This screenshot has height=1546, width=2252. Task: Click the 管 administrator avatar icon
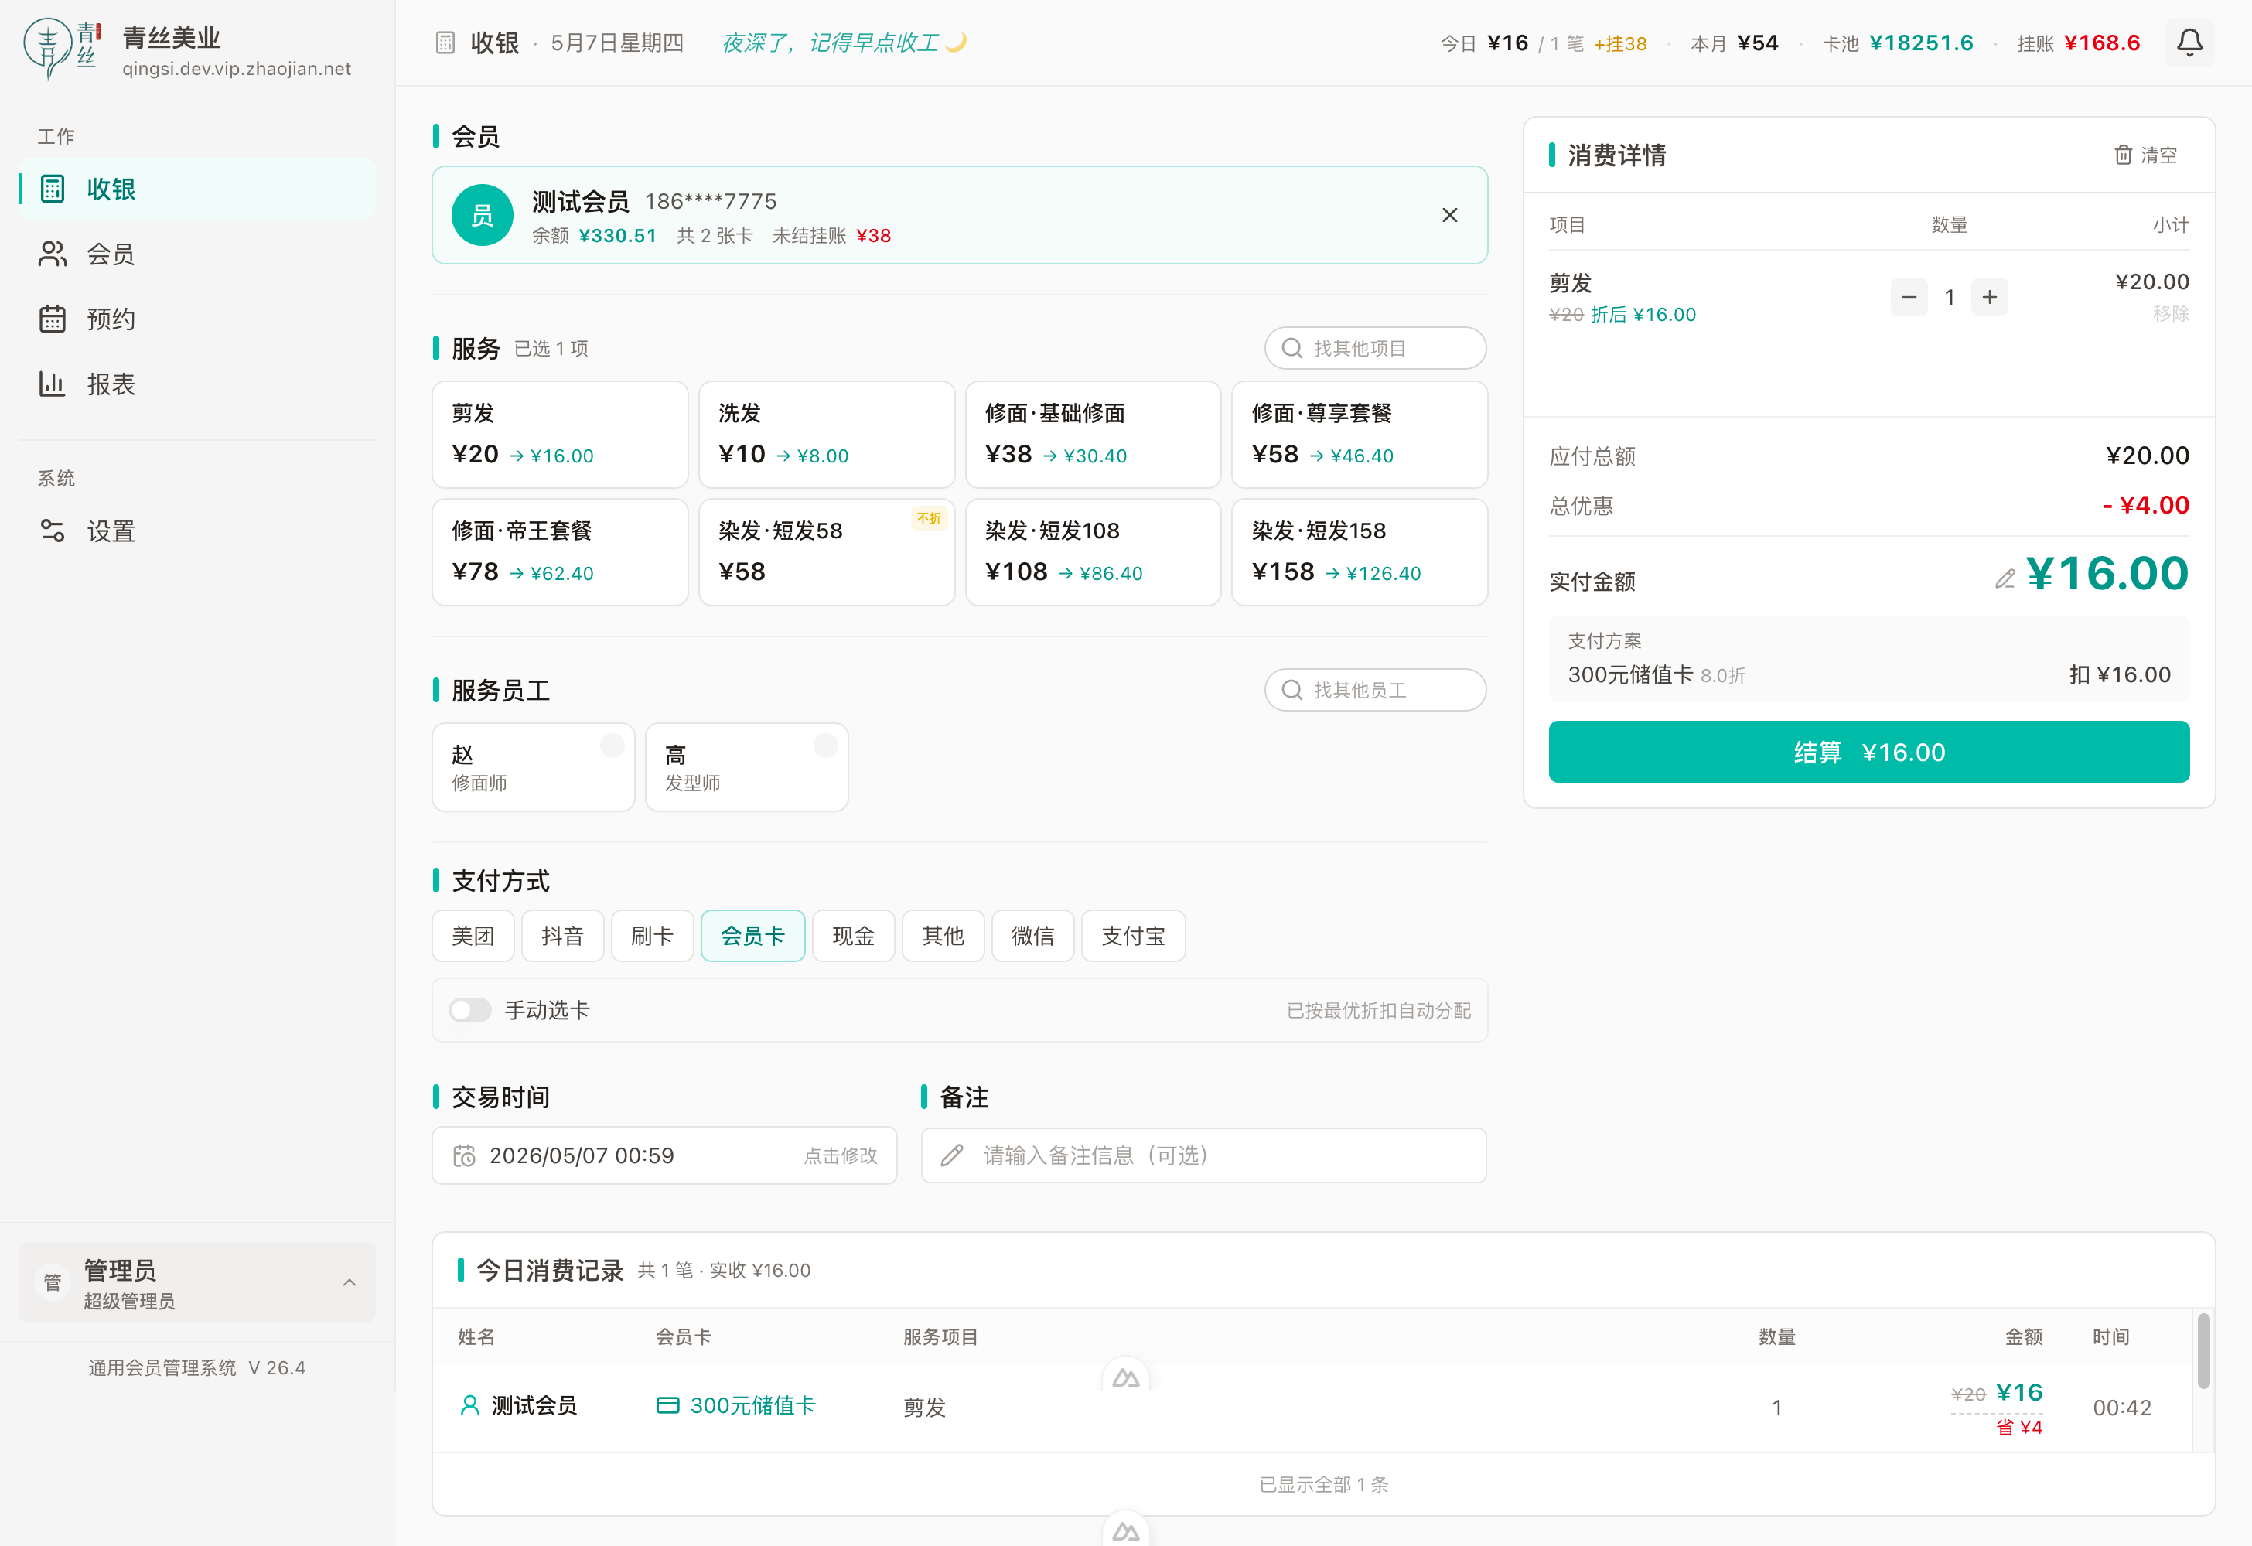click(x=53, y=1282)
